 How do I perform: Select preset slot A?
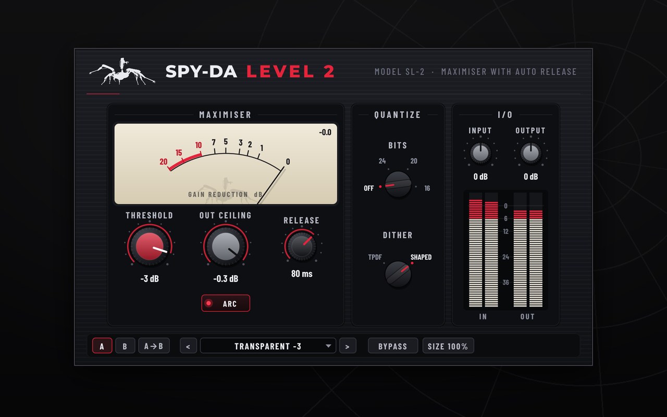[x=102, y=346]
